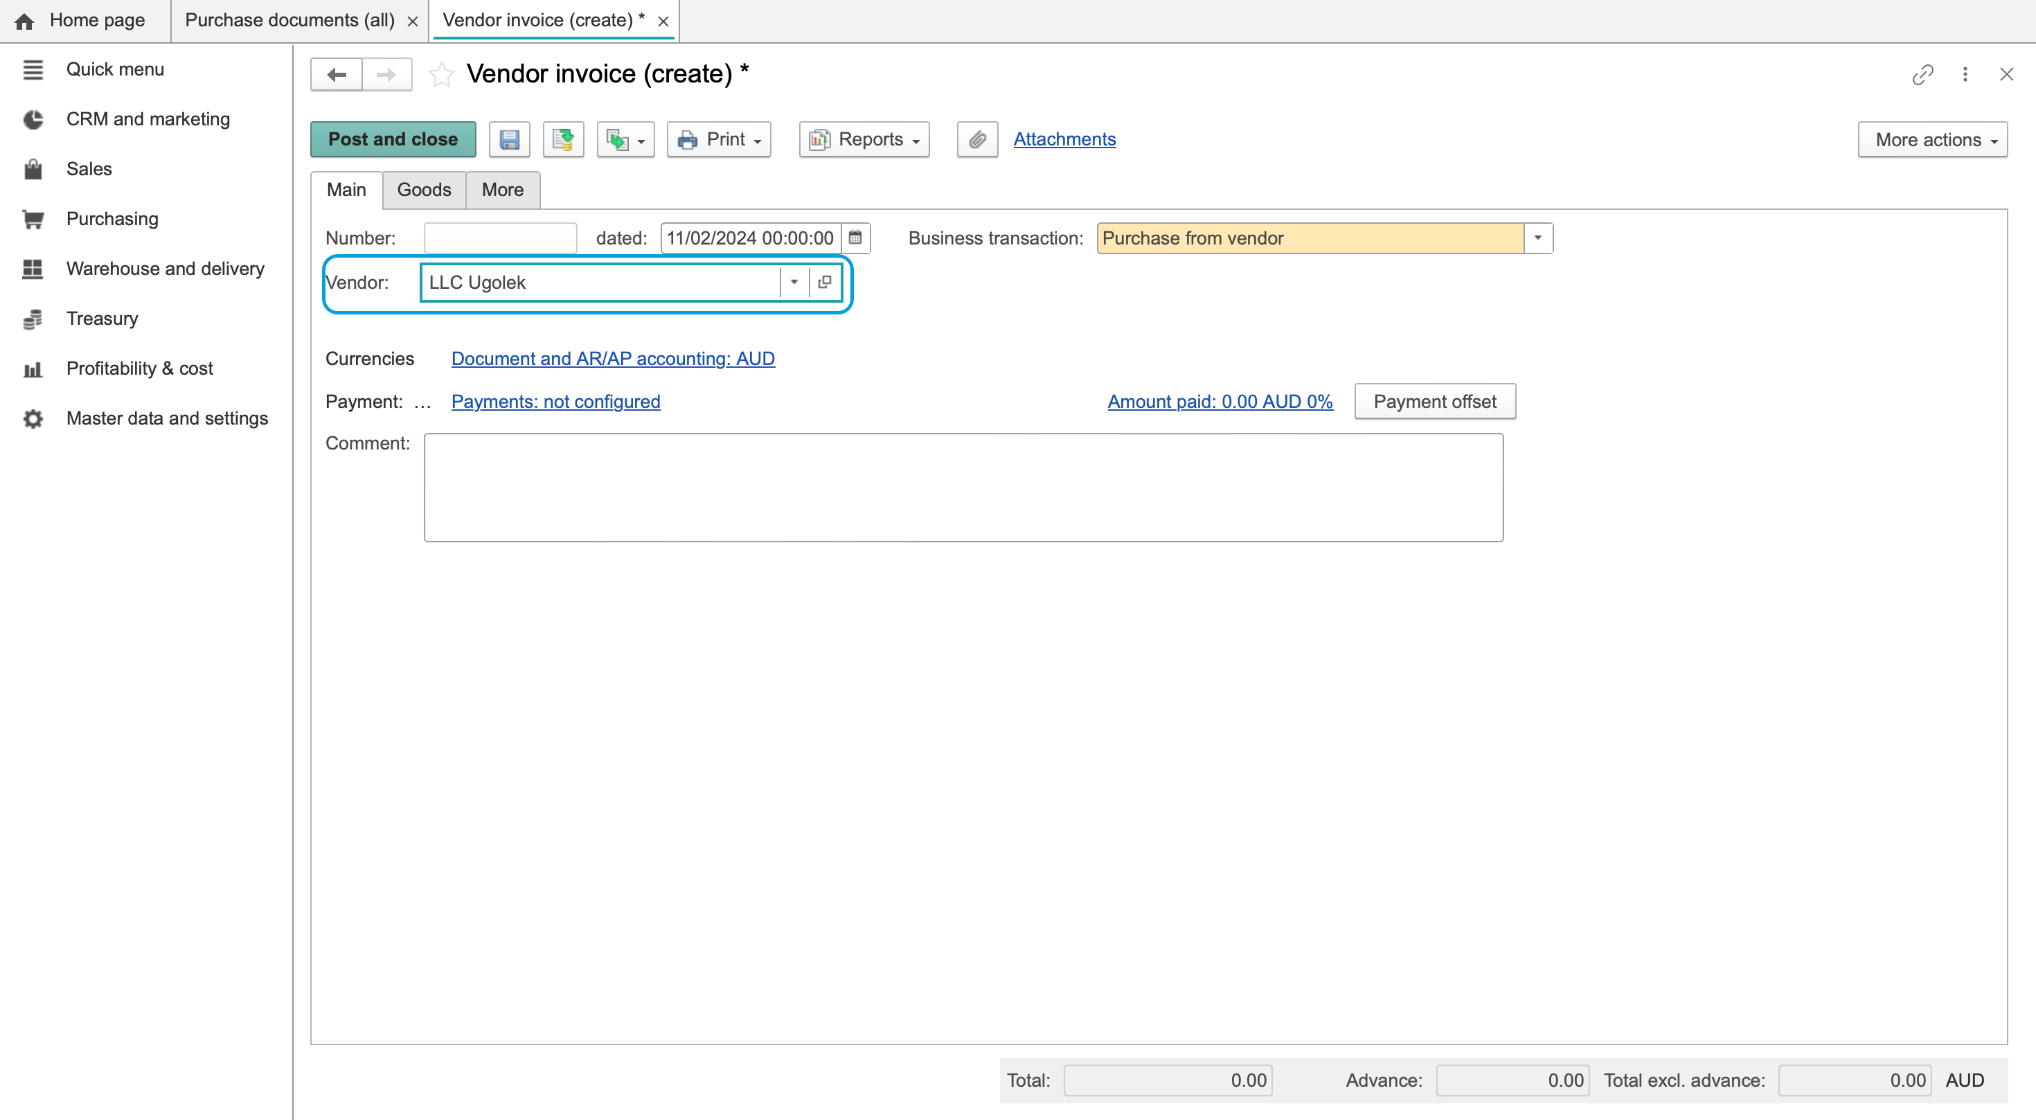Switch to Purchase documents (all) tab
This screenshot has height=1120, width=2036.
[x=289, y=21]
